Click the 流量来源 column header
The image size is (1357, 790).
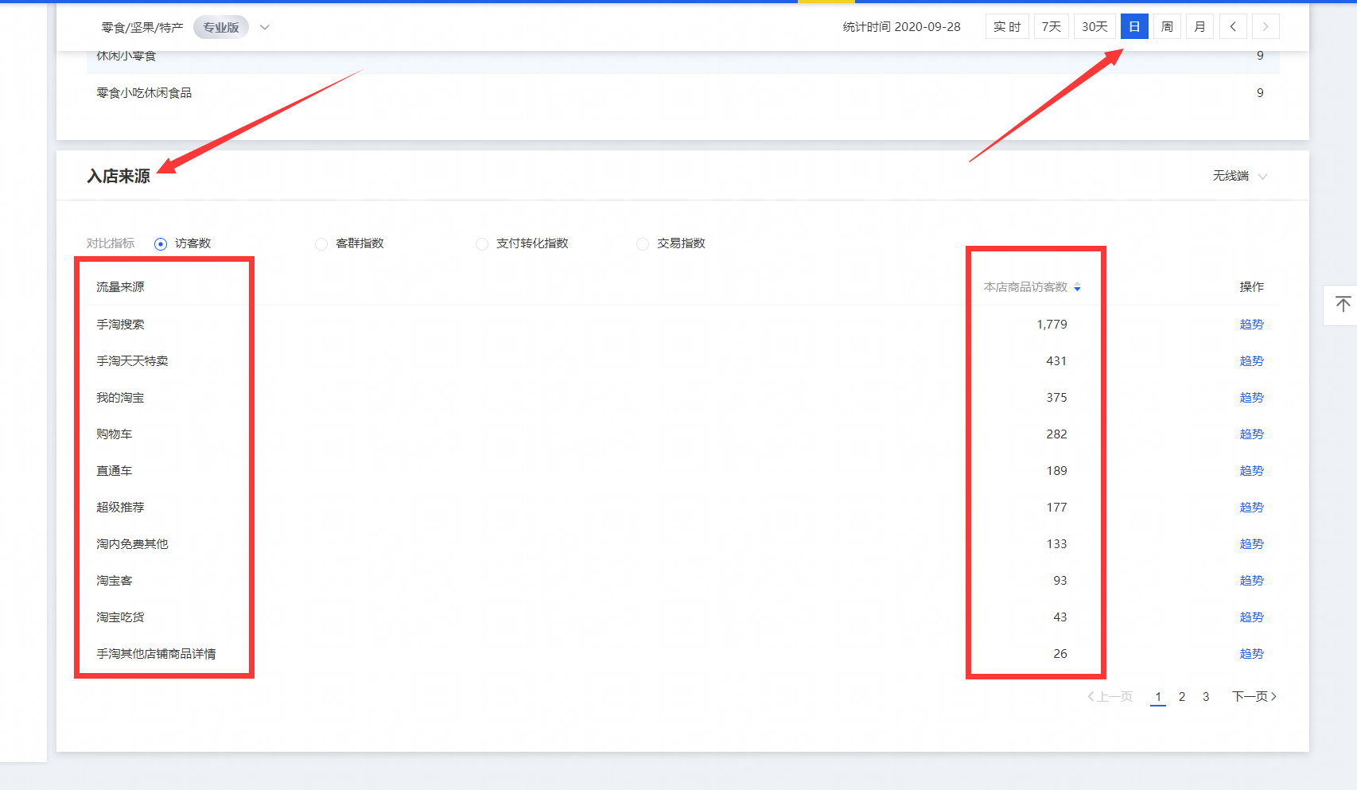pos(120,287)
